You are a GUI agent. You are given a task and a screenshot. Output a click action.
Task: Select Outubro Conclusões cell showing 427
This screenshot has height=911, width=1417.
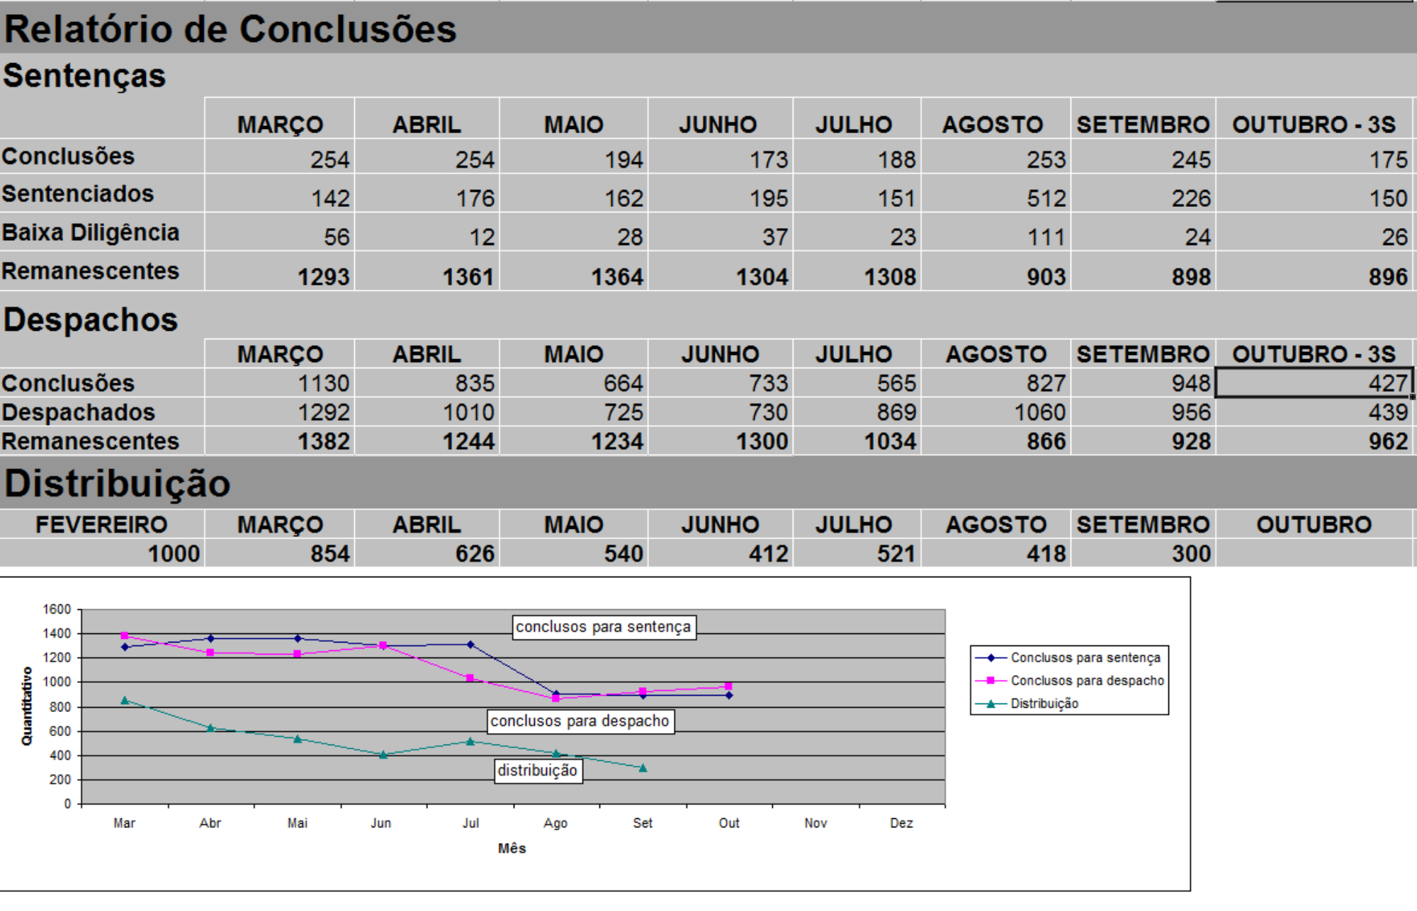pyautogui.click(x=1314, y=383)
